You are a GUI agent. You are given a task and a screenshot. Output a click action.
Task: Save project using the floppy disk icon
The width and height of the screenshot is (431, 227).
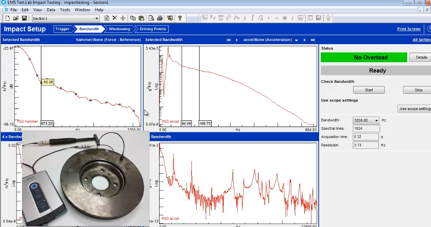(24, 18)
